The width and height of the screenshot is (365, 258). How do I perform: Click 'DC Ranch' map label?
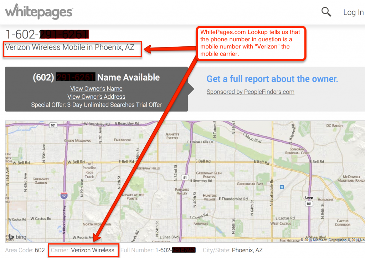[334, 126]
